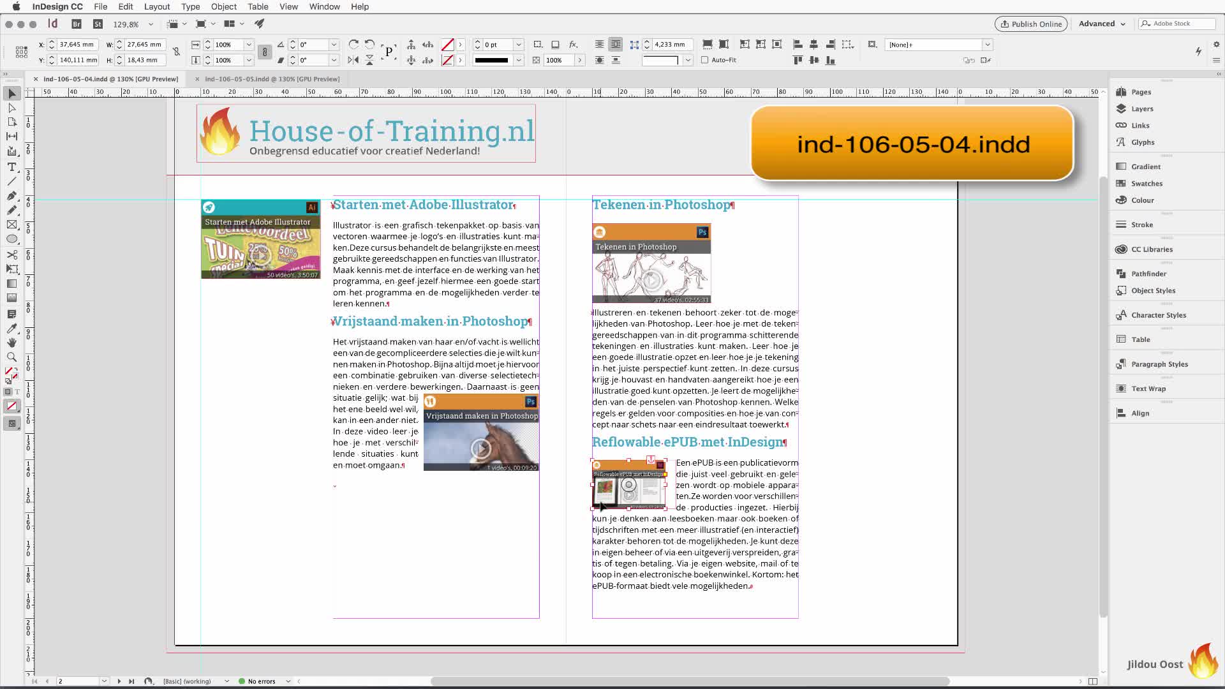This screenshot has height=689, width=1225.
Task: Select the Line tool
Action: (x=11, y=181)
